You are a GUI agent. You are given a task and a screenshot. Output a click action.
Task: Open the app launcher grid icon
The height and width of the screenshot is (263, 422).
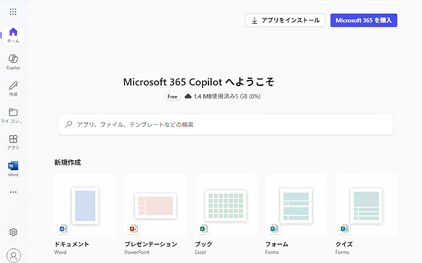pos(13,11)
